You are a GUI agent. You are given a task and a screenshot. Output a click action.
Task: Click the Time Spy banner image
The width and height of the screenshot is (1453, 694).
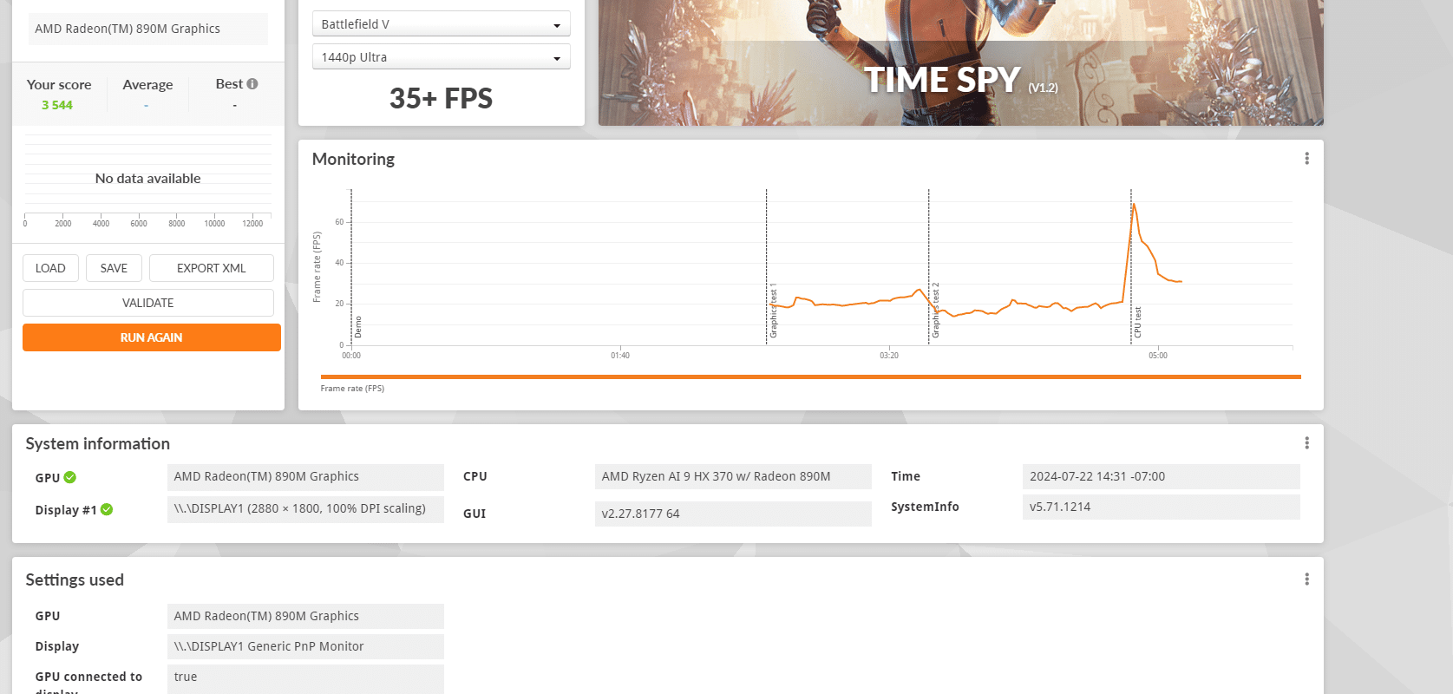[961, 62]
